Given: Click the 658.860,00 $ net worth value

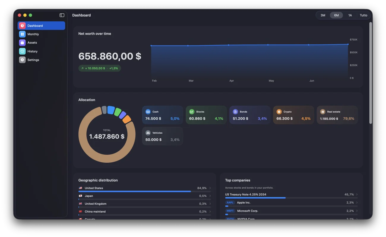Looking at the screenshot, I should tap(110, 56).
